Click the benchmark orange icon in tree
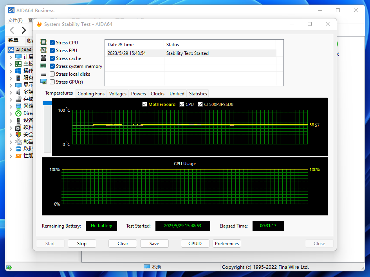The height and width of the screenshot is (277, 370). click(18, 156)
